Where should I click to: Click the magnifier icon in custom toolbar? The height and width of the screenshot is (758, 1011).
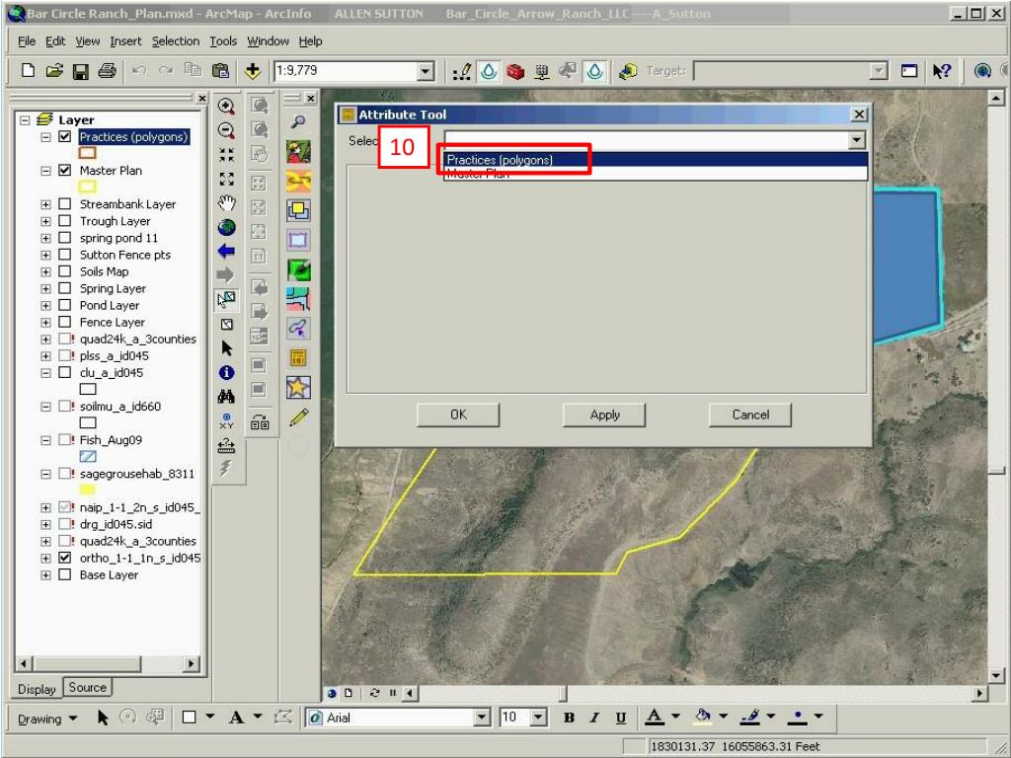click(298, 121)
